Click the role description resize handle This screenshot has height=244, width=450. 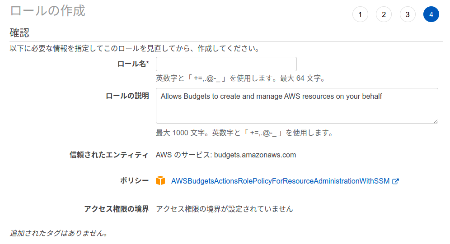pyautogui.click(x=436, y=121)
